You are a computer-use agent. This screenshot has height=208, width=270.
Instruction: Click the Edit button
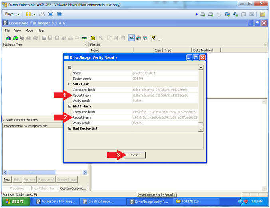[17, 180]
